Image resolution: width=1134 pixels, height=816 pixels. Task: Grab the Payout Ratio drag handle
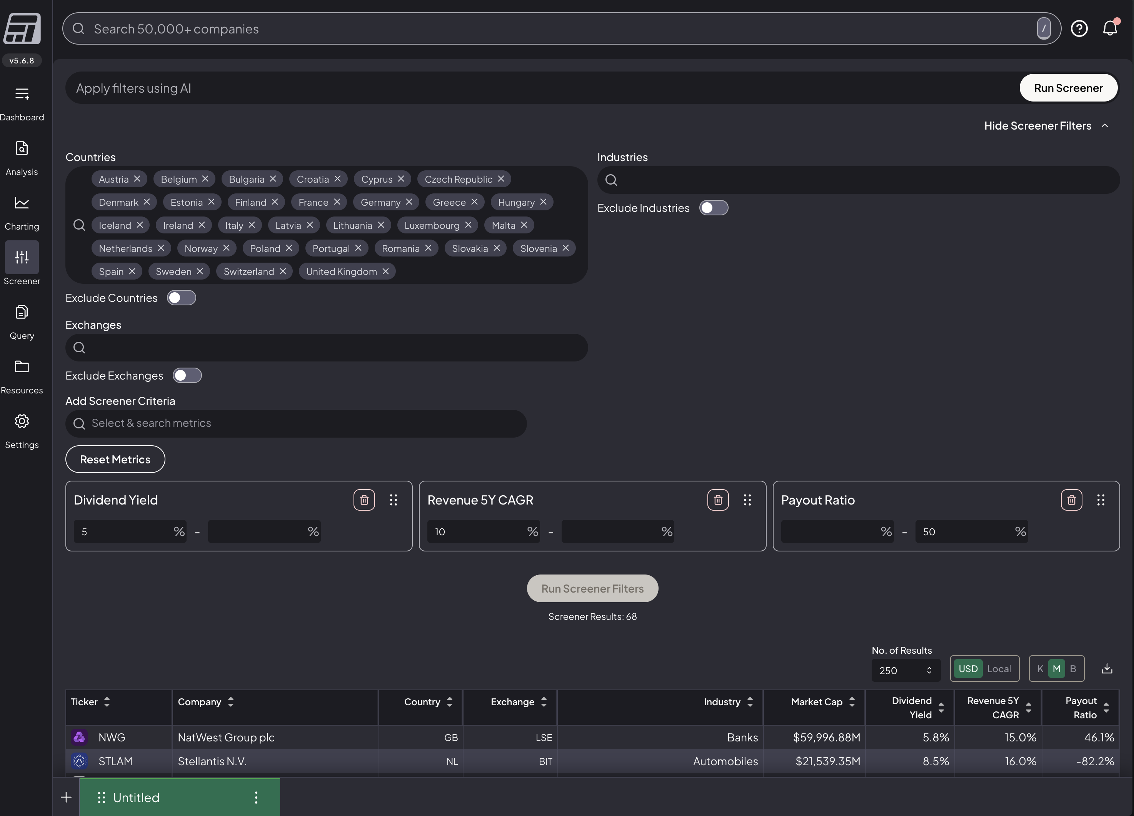1101,500
